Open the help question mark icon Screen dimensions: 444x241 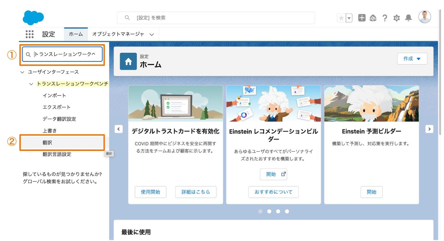pos(385,18)
